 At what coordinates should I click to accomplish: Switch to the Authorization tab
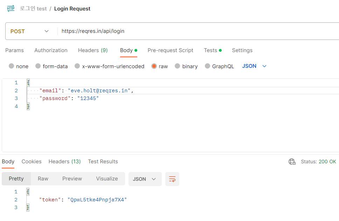51,50
